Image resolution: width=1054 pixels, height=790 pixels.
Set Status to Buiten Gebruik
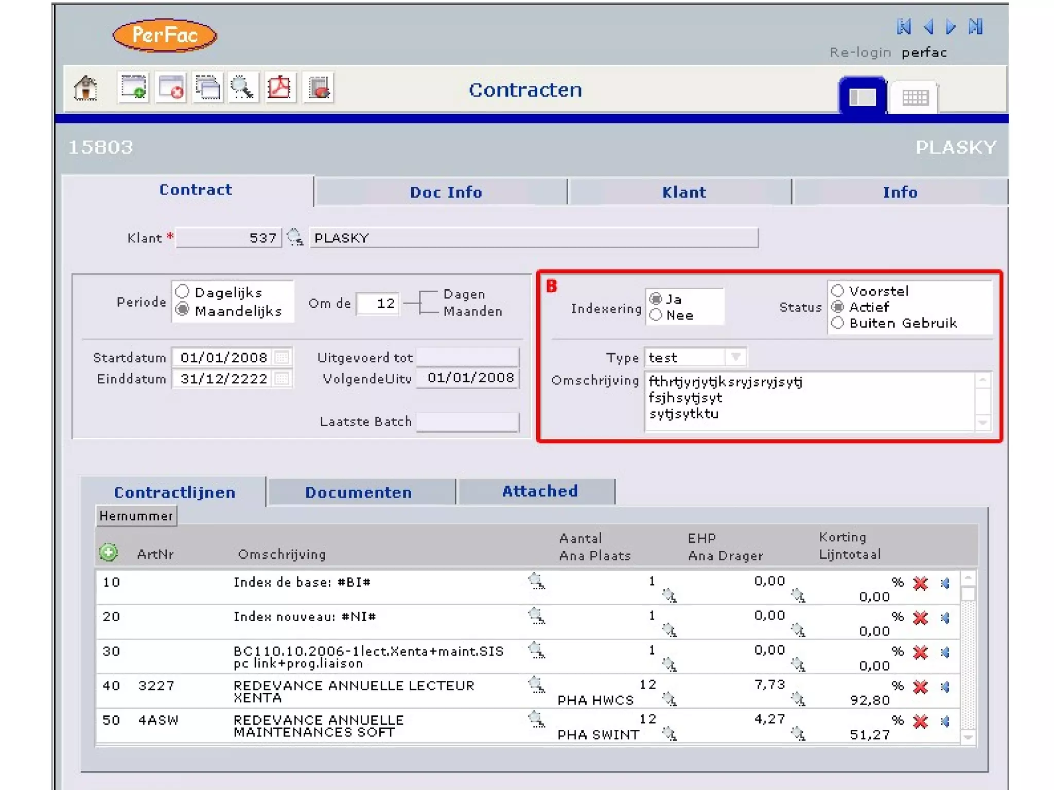coord(838,323)
